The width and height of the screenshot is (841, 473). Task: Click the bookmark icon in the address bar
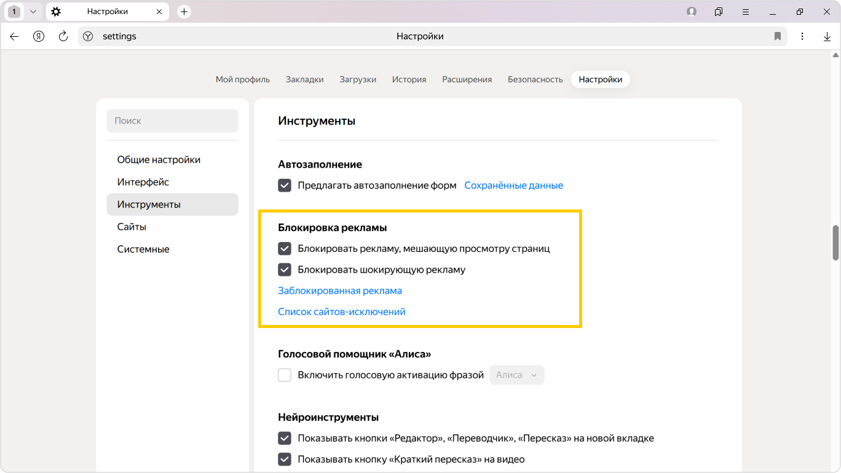tap(778, 37)
